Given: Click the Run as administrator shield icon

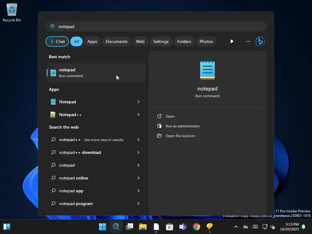Looking at the screenshot, I should [159, 126].
